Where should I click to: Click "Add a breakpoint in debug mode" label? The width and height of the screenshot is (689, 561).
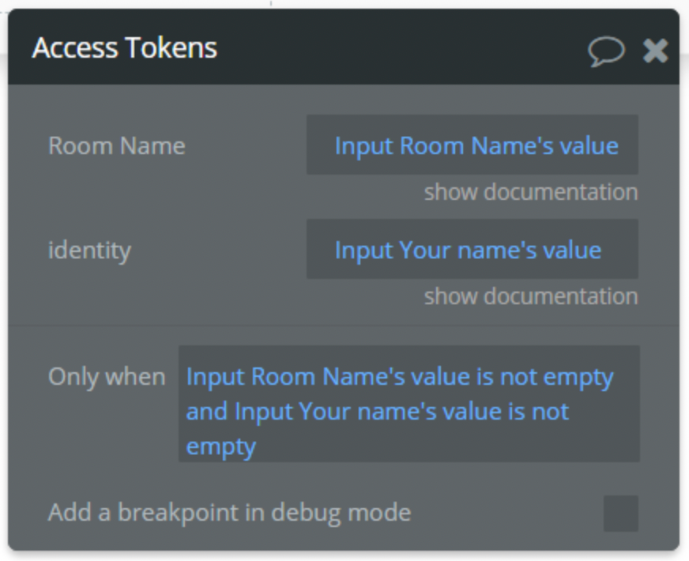[229, 513]
